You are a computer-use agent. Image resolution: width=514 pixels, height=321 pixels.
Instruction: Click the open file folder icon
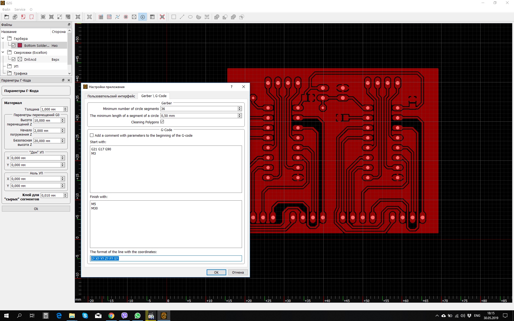click(x=7, y=17)
